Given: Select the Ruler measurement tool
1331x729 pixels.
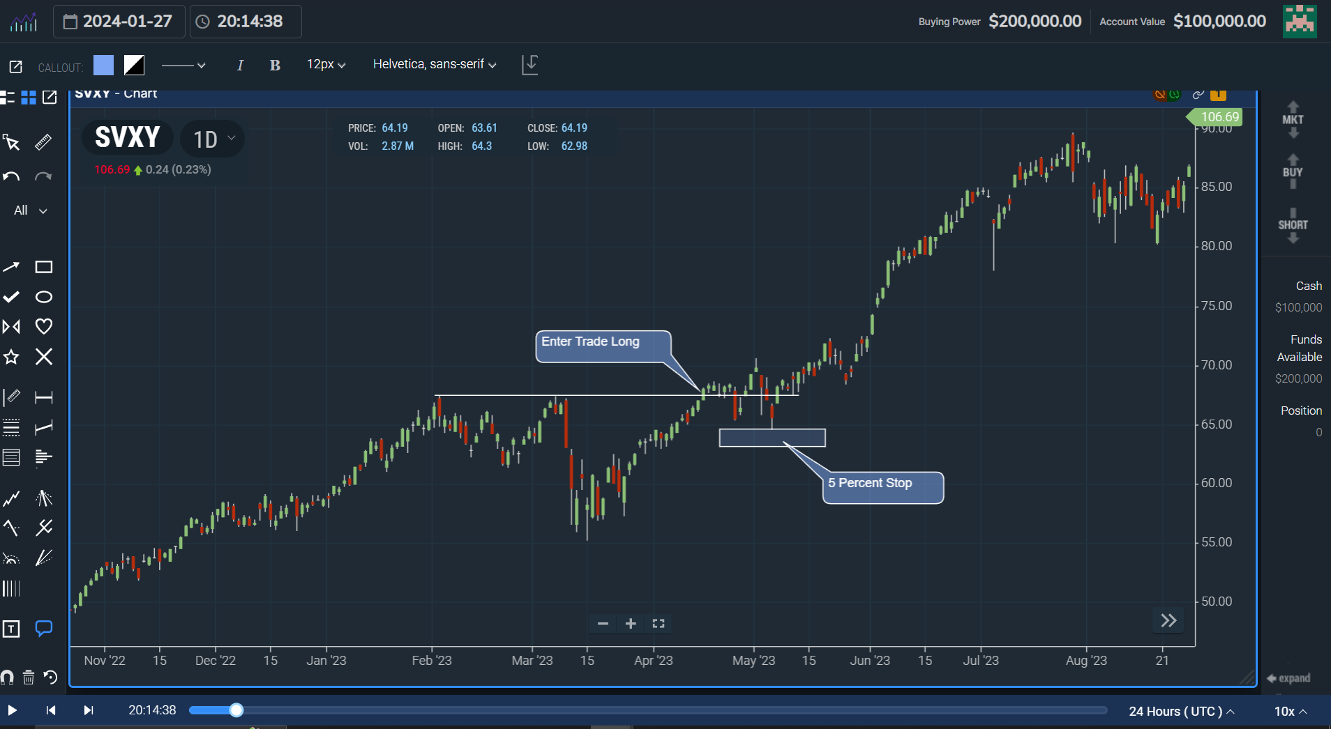Looking at the screenshot, I should pyautogui.click(x=43, y=142).
